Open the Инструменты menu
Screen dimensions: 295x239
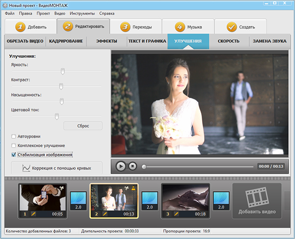pyautogui.click(x=82, y=13)
